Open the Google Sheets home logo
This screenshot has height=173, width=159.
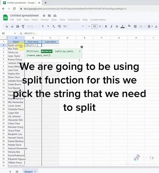click(x=5, y=17)
